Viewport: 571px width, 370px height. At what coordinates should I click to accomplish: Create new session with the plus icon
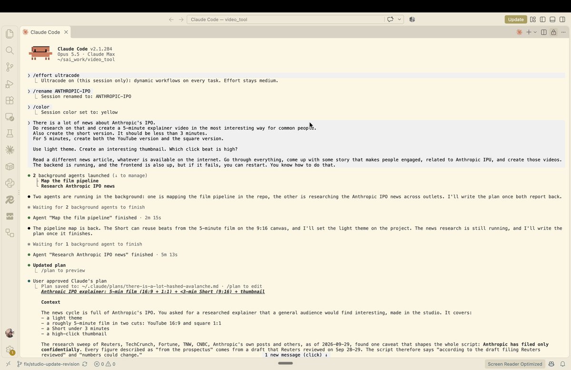(529, 32)
